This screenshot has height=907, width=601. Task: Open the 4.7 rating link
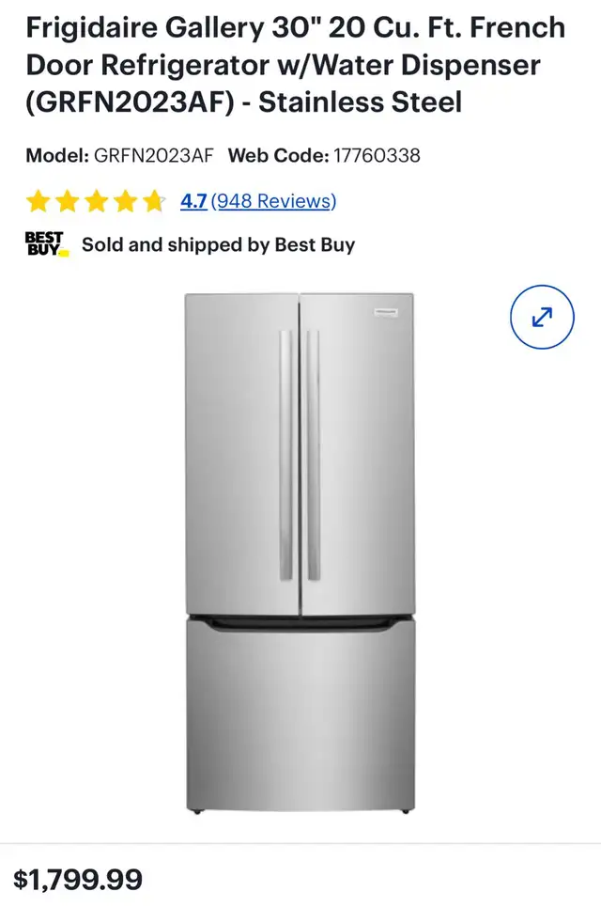[x=193, y=201]
